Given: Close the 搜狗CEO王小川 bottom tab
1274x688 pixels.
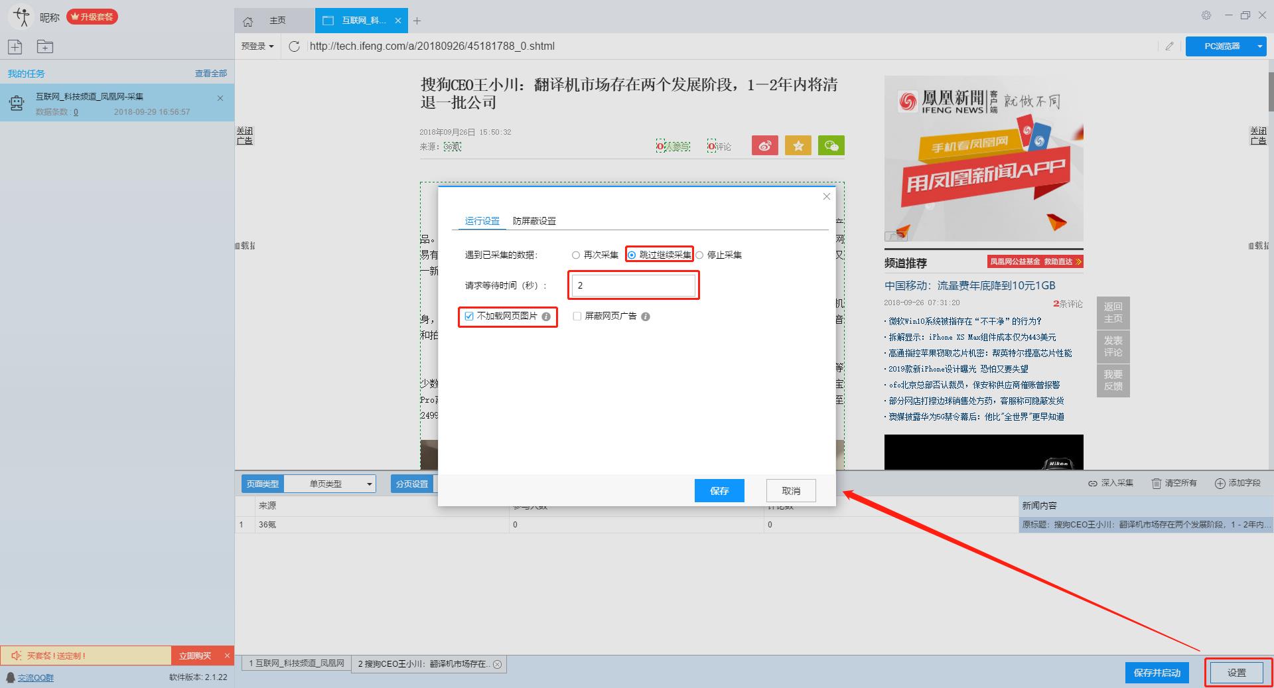Looking at the screenshot, I should click(497, 663).
